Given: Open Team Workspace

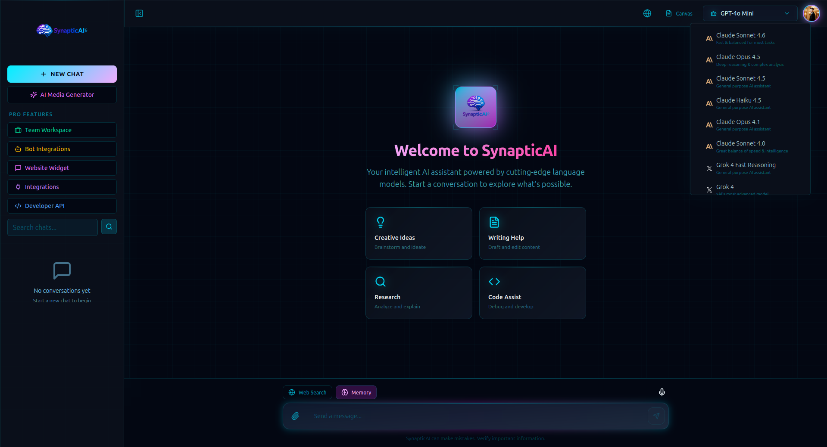Looking at the screenshot, I should pos(62,130).
